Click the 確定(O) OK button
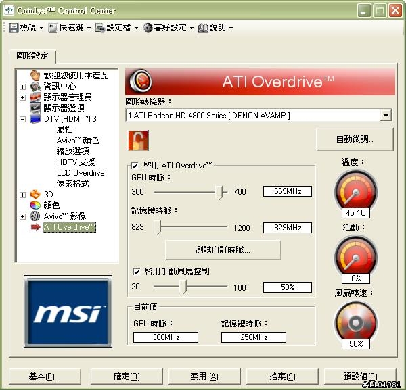Screen dimensions: 406x390 point(127,376)
